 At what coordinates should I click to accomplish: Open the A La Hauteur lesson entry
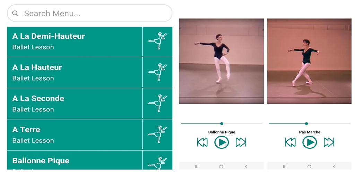[x=75, y=73]
